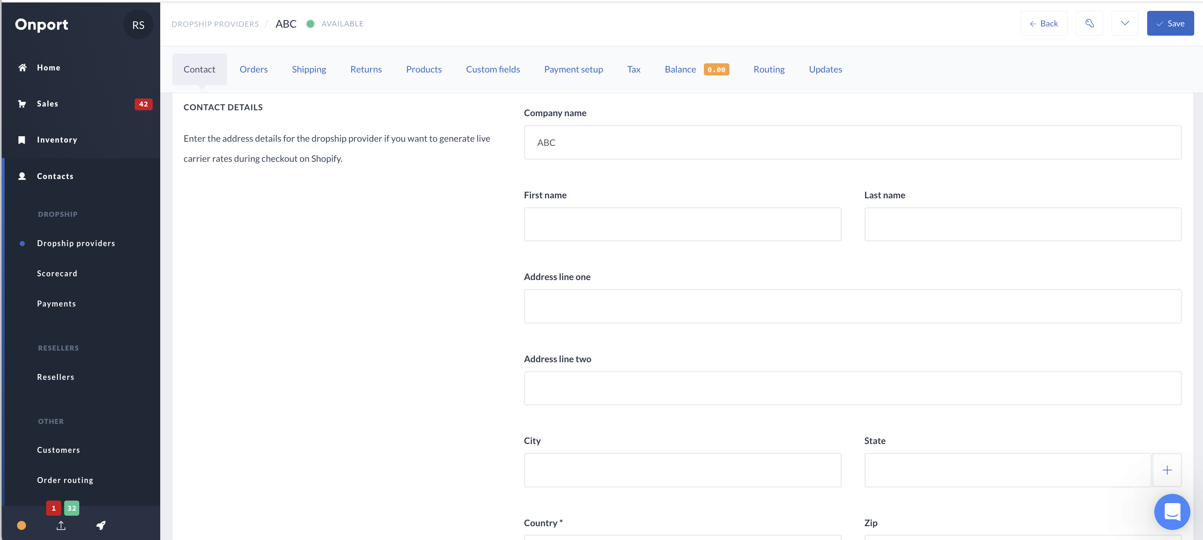
Task: Focus the Address line one field
Action: click(852, 306)
